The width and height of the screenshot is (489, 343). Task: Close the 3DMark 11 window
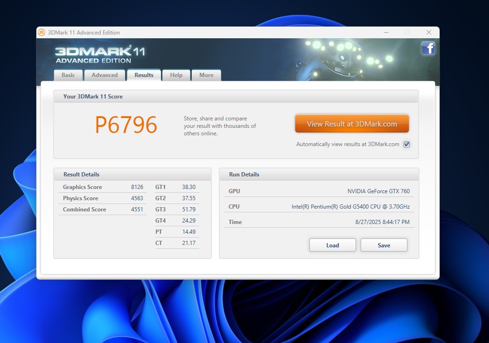428,32
